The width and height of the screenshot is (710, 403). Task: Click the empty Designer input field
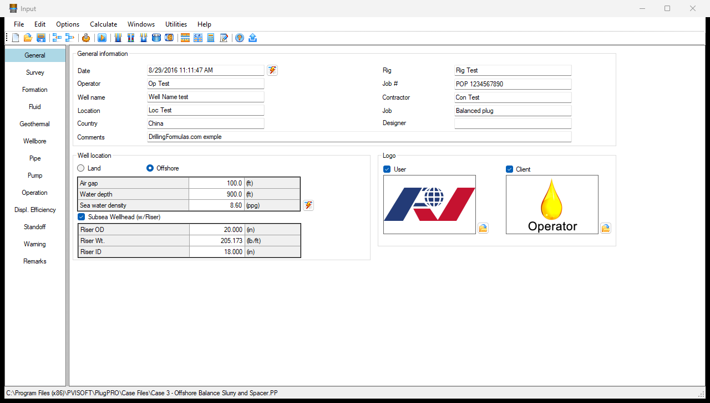click(513, 123)
